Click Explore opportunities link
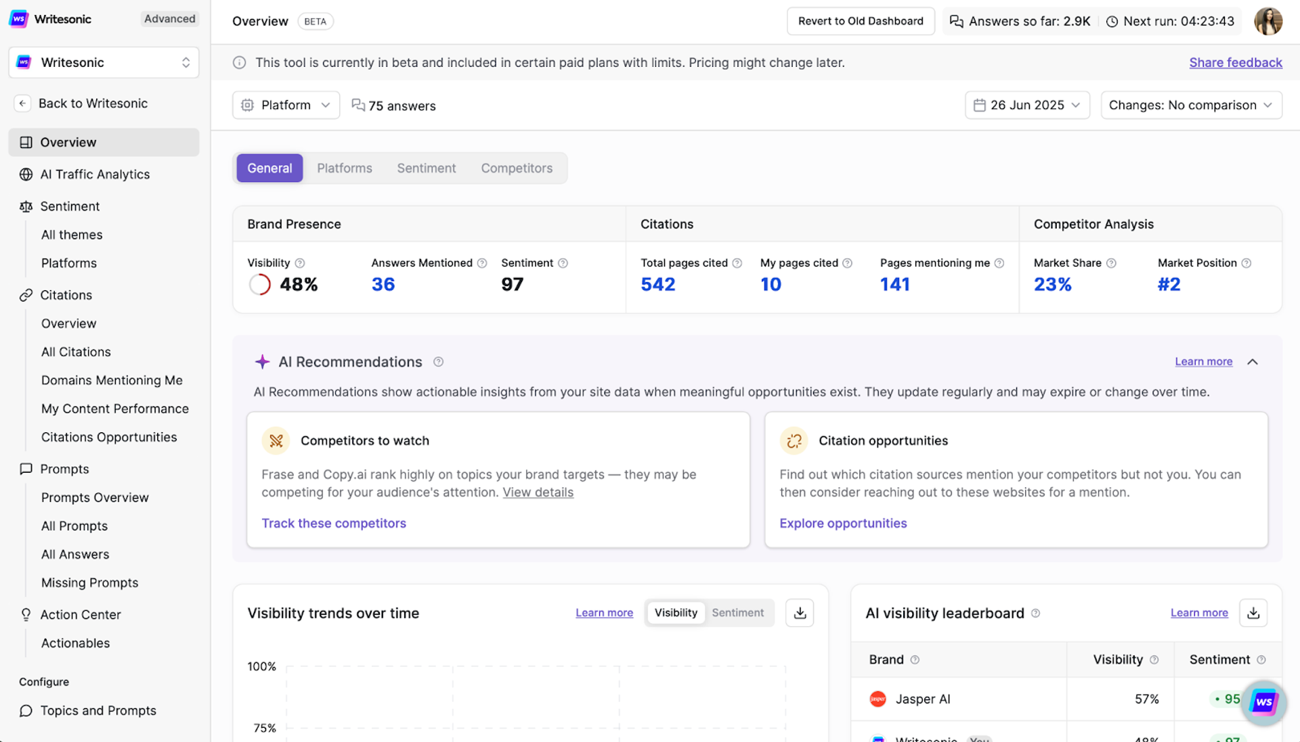 click(843, 524)
